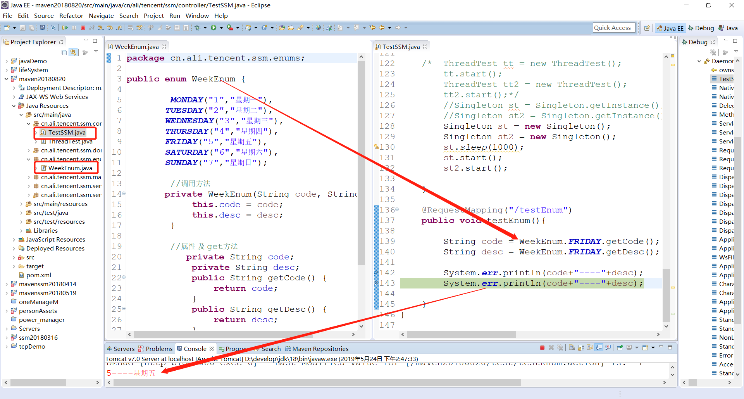Click the Clear Console icon
Viewport: 744px width, 399px height.
point(572,348)
